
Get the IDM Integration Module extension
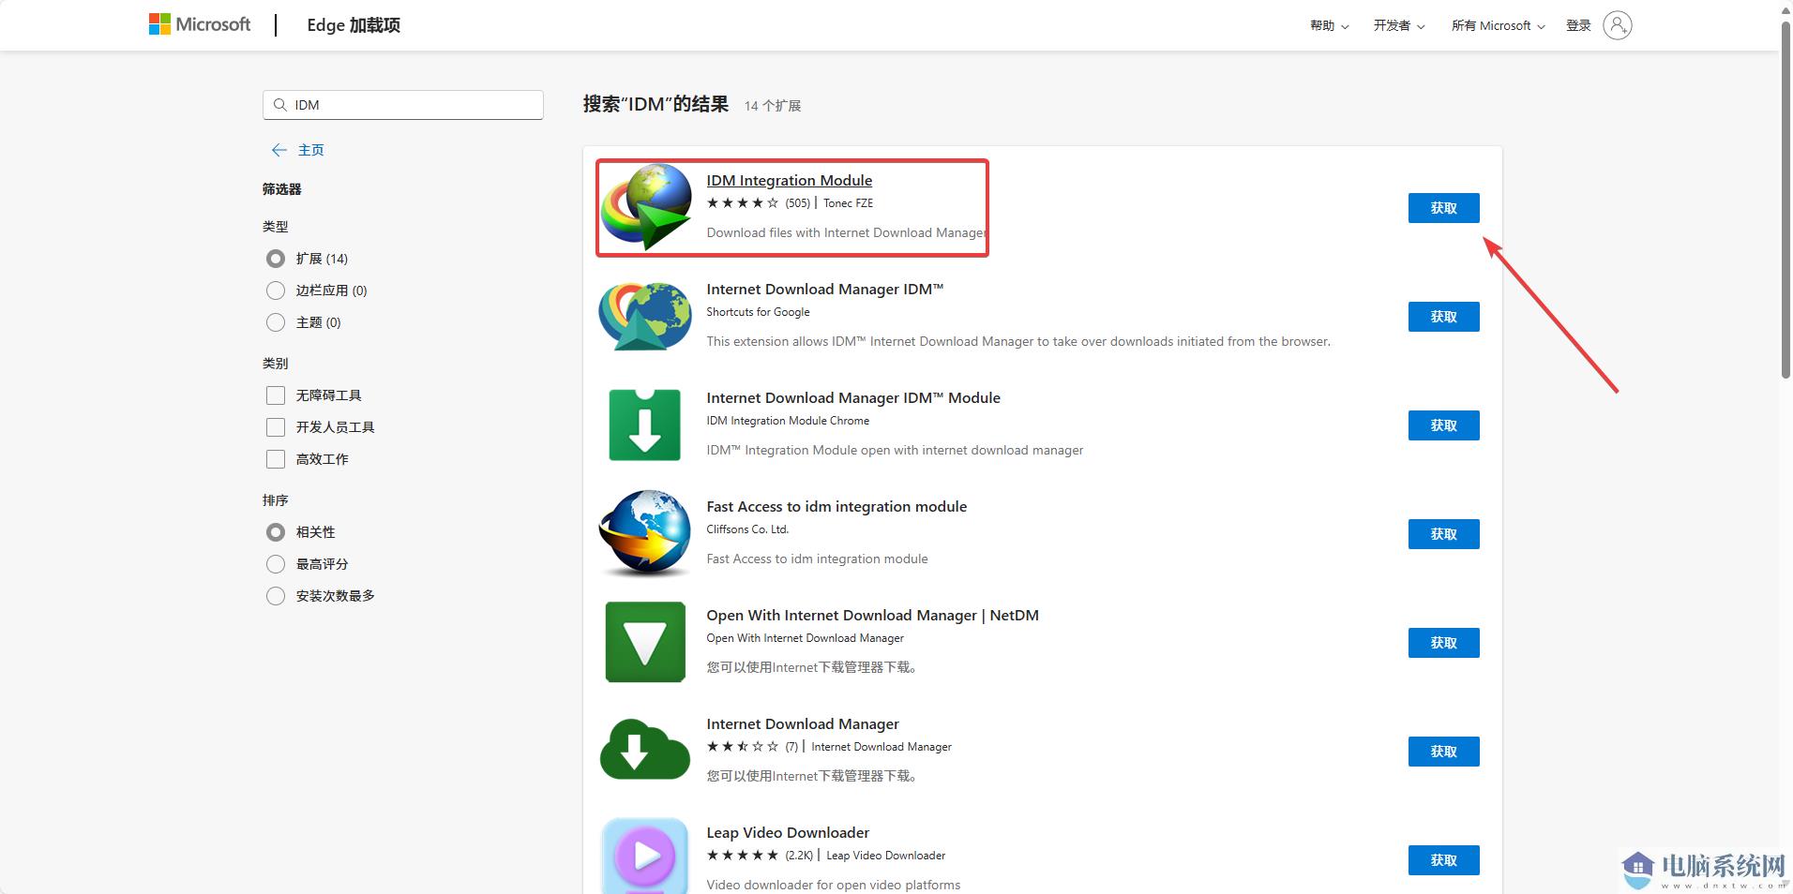pyautogui.click(x=1443, y=208)
